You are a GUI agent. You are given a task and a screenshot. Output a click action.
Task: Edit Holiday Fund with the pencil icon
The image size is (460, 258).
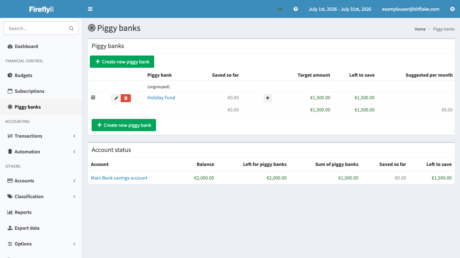(116, 98)
